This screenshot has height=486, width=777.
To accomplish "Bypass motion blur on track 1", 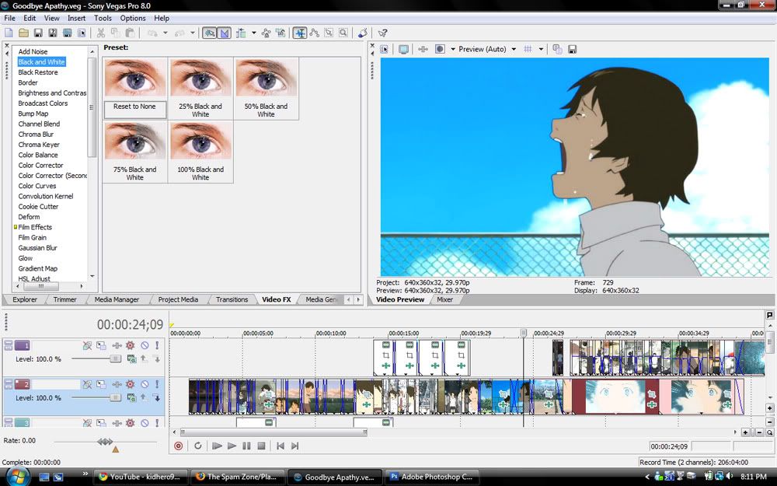I will coord(87,346).
